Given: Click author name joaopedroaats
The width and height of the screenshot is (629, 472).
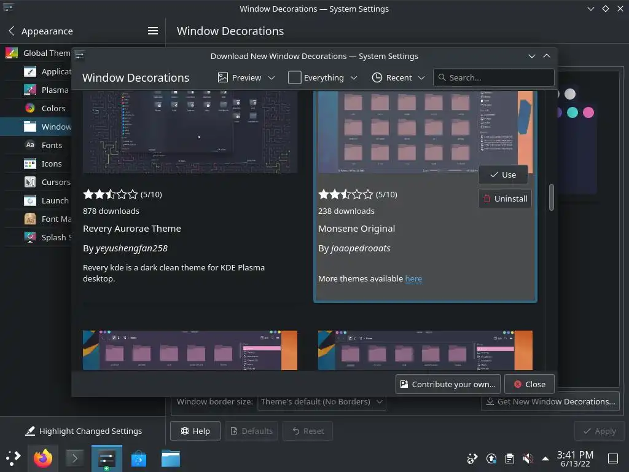Looking at the screenshot, I should pos(361,248).
